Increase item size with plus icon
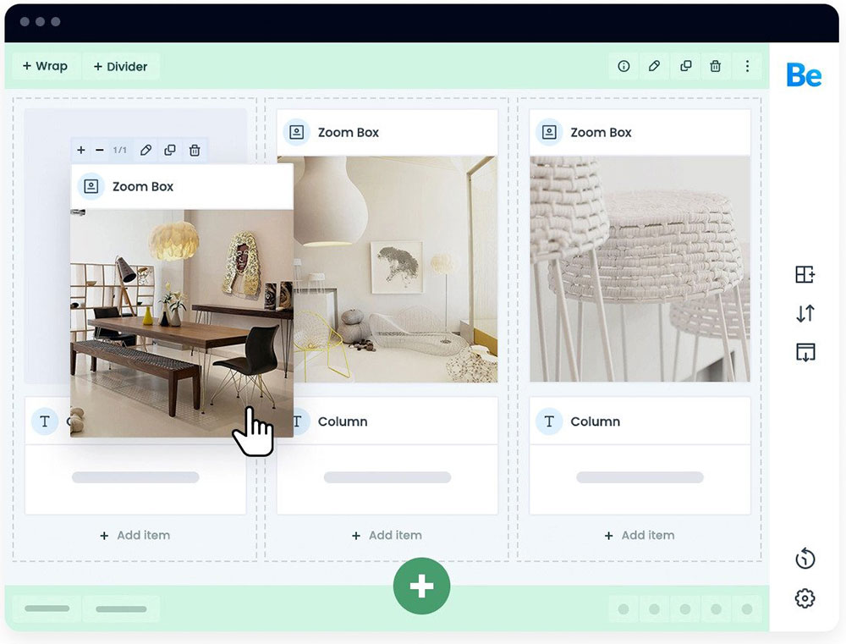The width and height of the screenshot is (846, 644). click(x=81, y=151)
